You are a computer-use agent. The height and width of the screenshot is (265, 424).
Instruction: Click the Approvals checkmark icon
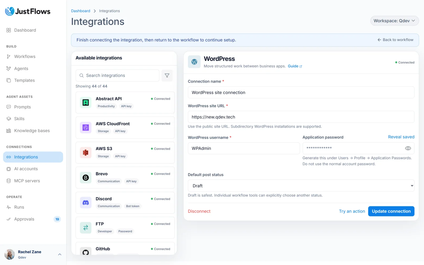click(x=8, y=219)
